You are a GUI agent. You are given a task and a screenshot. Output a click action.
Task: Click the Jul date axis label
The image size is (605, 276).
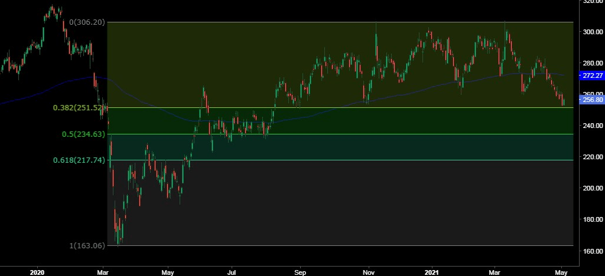(x=232, y=272)
